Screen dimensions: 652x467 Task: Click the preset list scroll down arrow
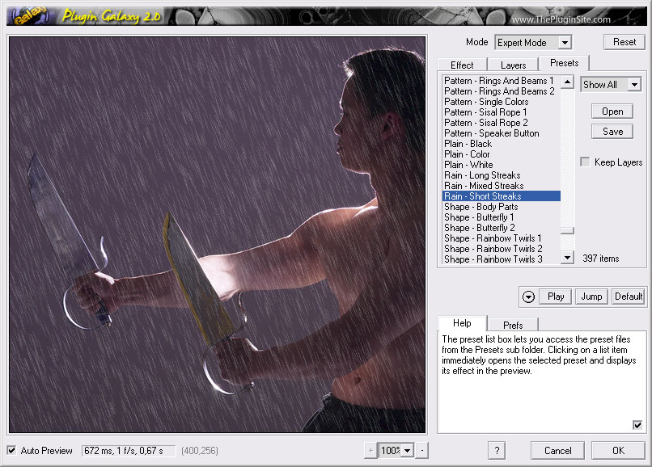567,257
